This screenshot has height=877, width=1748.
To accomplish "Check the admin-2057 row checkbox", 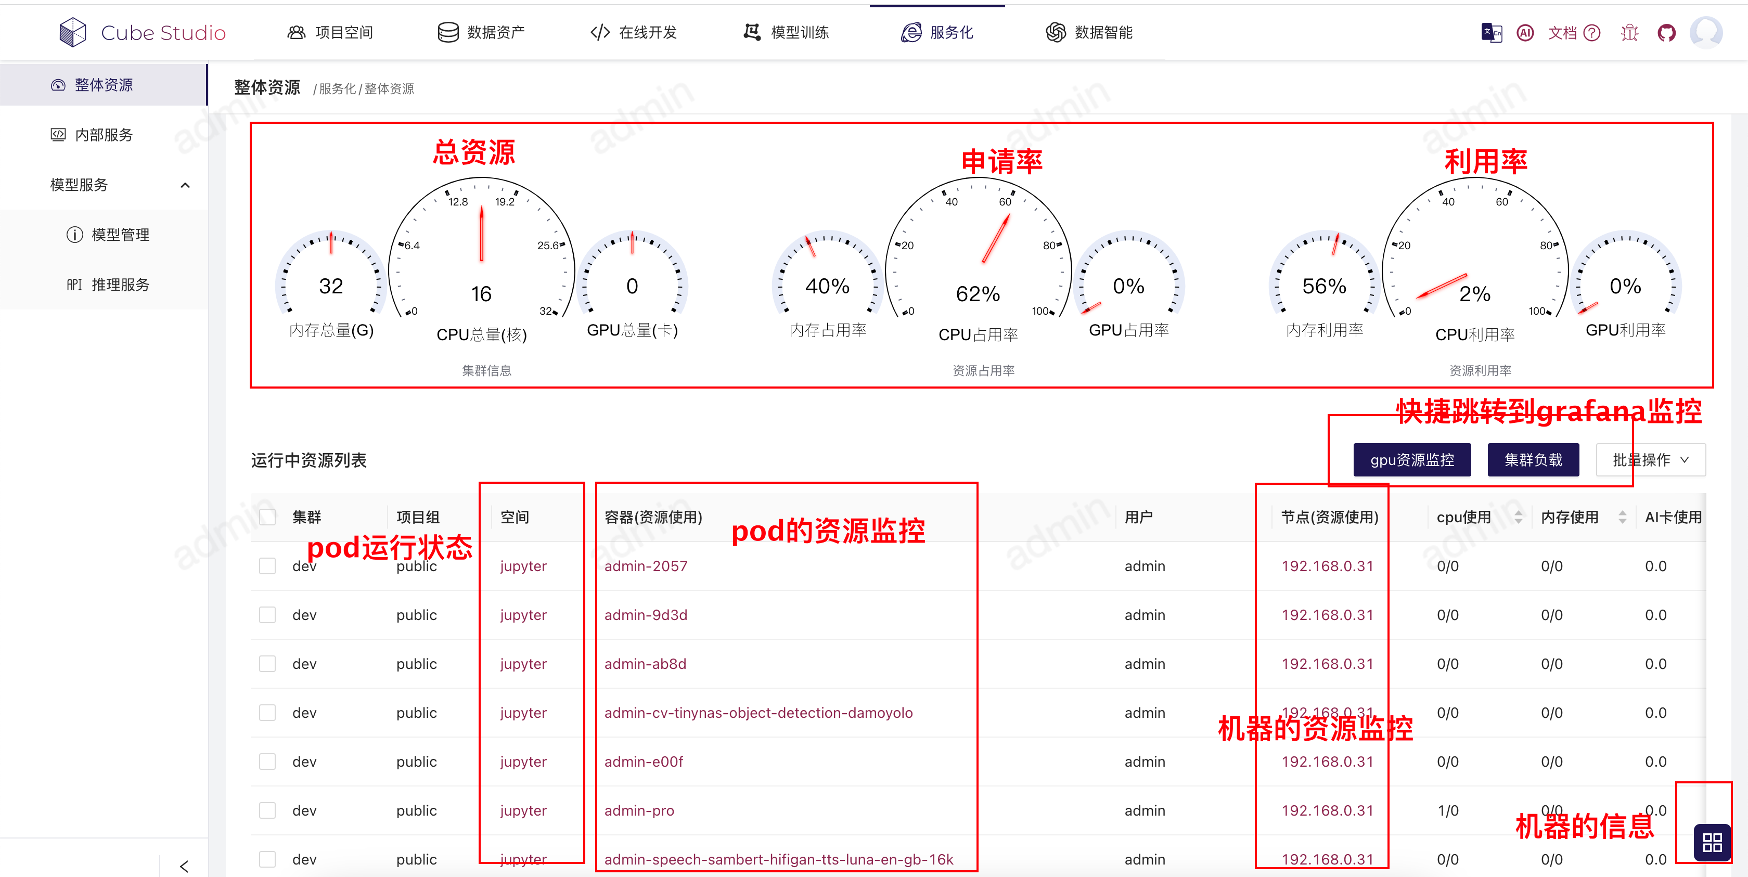I will [267, 565].
